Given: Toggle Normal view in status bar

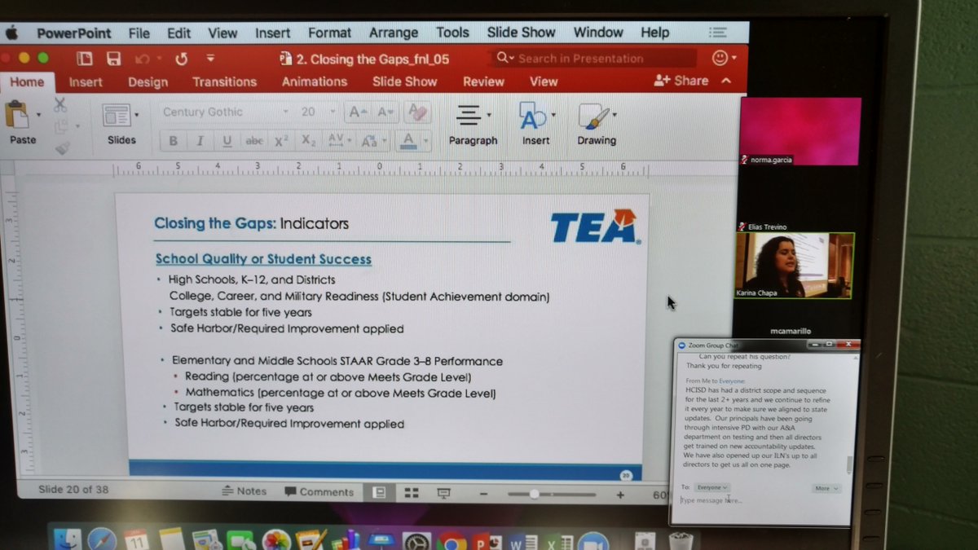Looking at the screenshot, I should [x=379, y=493].
